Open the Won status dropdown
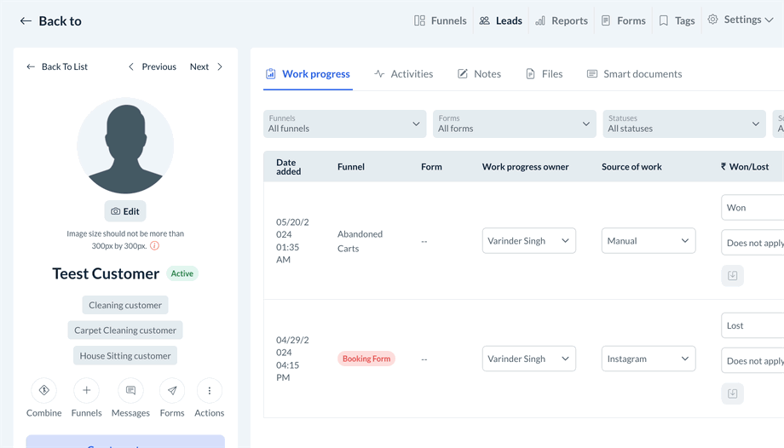 (752, 208)
